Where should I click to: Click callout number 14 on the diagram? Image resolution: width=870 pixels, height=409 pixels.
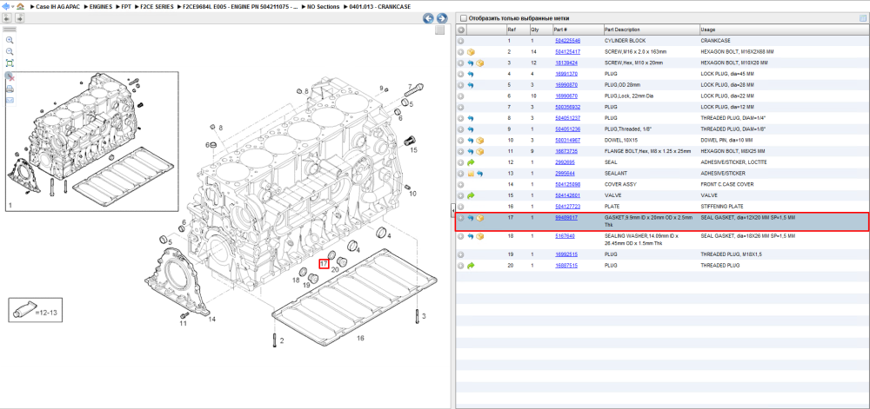(211, 318)
